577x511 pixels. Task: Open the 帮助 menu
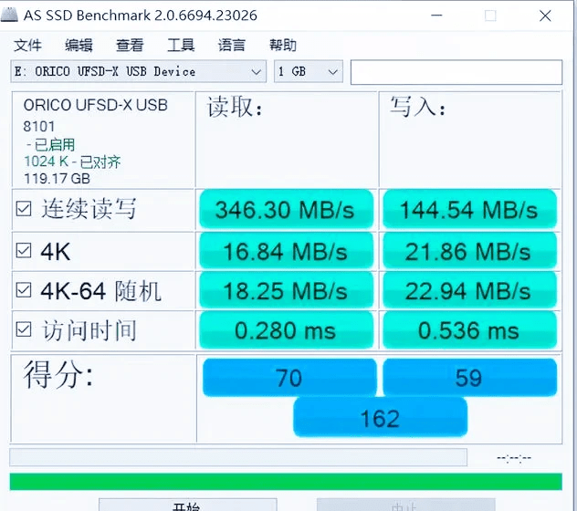pos(283,46)
